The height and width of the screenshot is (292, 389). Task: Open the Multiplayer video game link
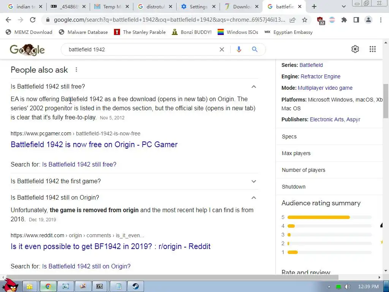pos(325,88)
